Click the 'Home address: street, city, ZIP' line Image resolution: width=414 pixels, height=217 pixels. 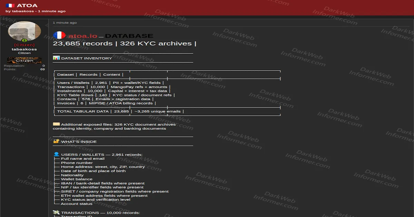coord(103,167)
